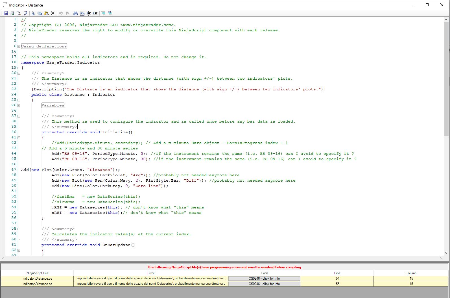Click the toolbar icon right of binoculars

82,13
